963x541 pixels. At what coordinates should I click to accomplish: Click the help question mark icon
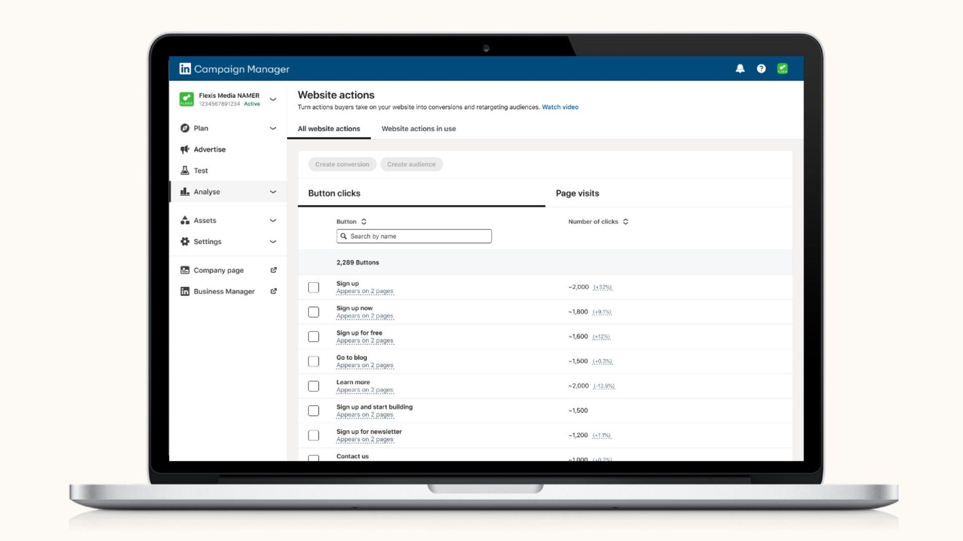(x=761, y=69)
